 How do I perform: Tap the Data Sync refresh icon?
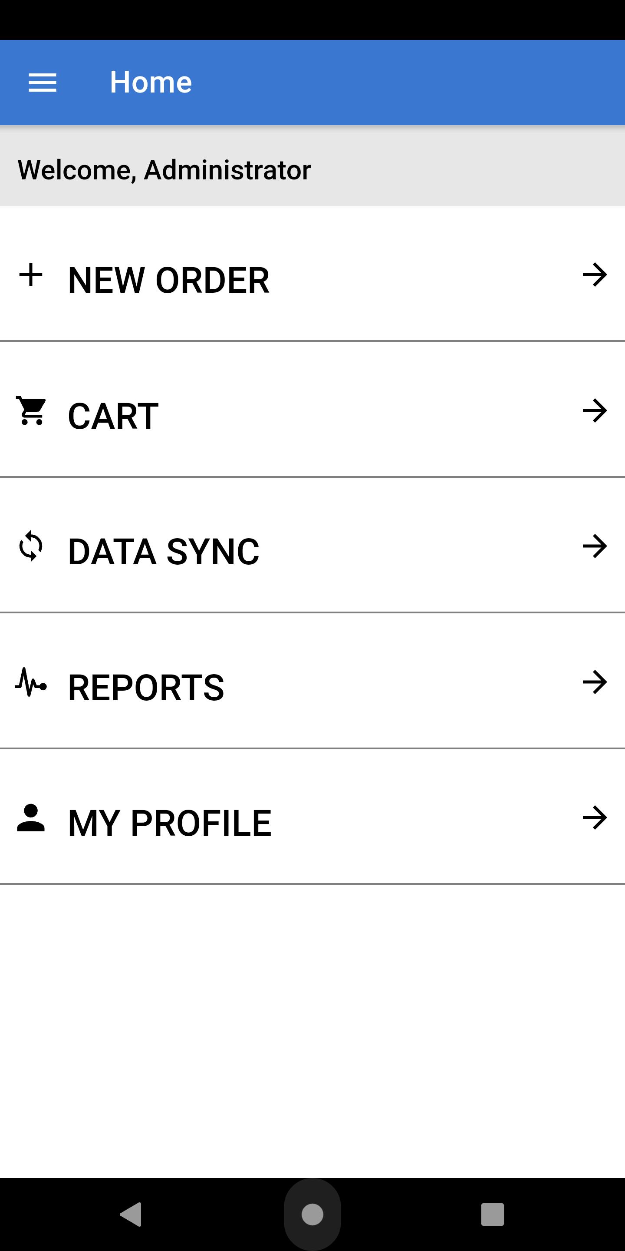[31, 546]
